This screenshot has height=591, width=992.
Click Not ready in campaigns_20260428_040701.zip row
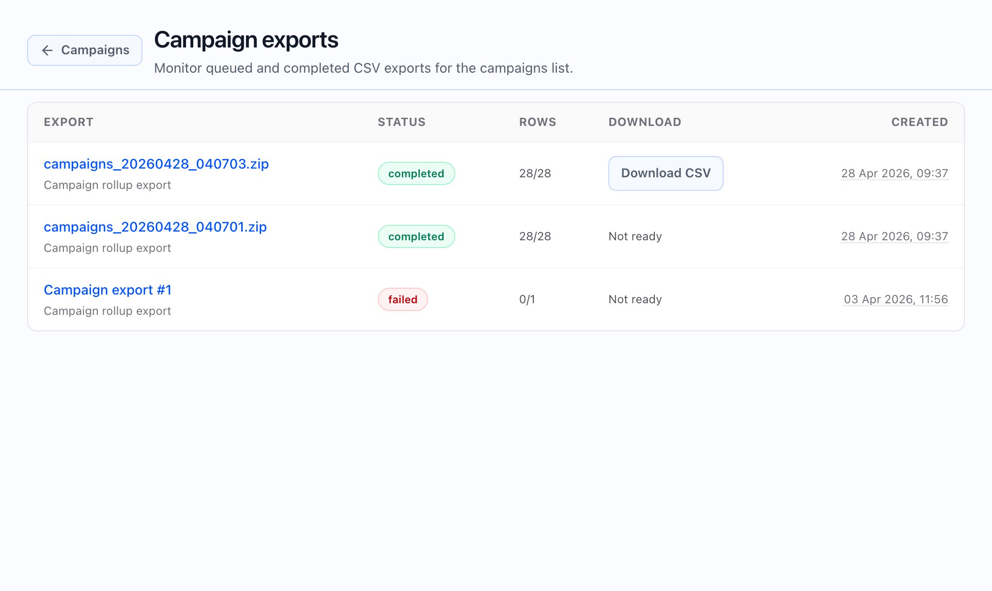635,236
